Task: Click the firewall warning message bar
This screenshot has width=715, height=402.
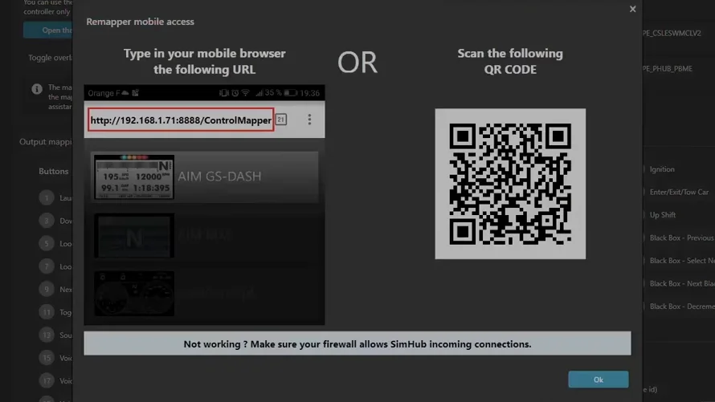Action: coord(357,343)
